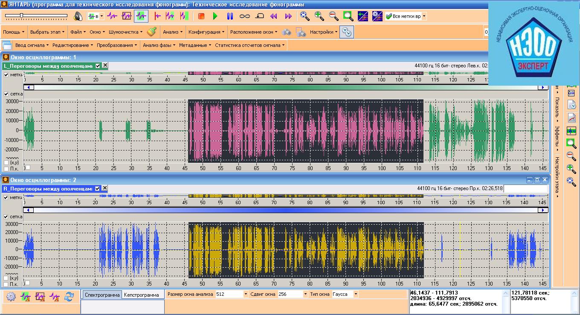Toggle loop playback infinity icon

point(244,16)
